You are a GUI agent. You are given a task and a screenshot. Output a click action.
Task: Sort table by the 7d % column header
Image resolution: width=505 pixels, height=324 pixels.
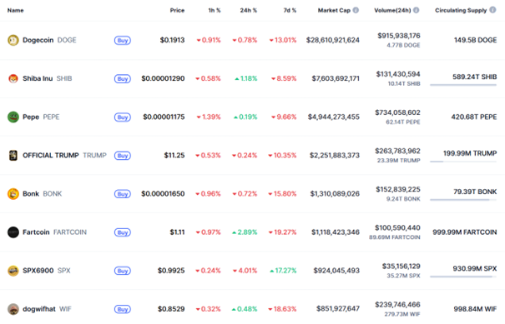tap(290, 10)
